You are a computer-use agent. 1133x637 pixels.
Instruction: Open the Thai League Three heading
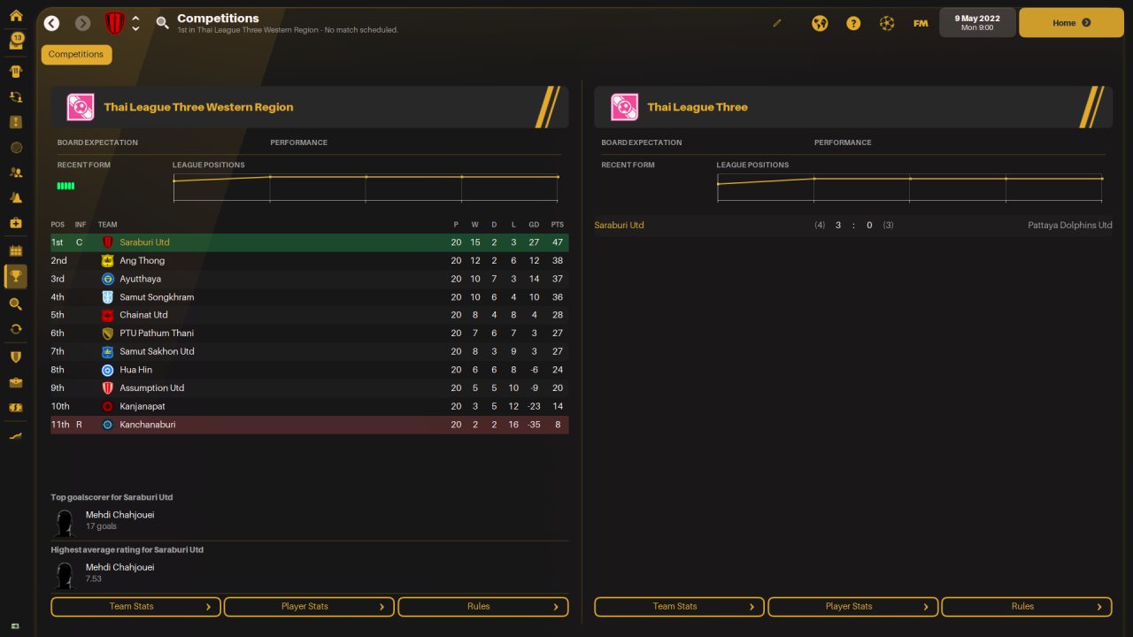coord(698,107)
